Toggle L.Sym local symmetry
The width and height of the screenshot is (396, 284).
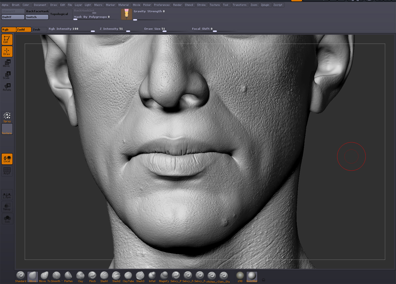pos(7,195)
